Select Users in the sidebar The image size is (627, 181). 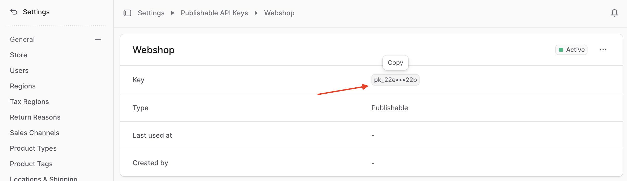coord(19,70)
